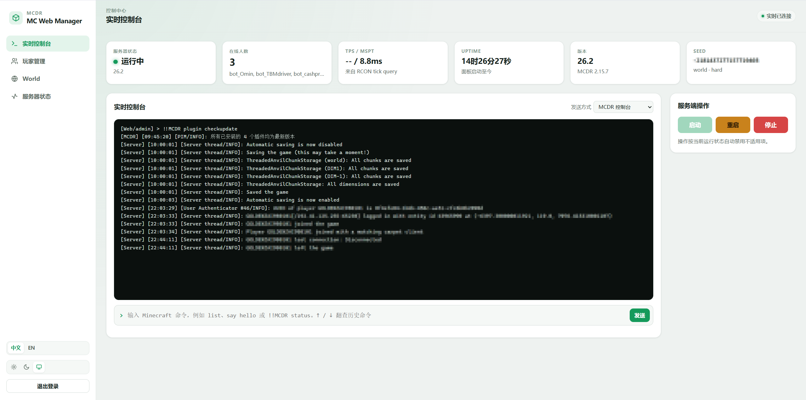Click the '!!MCDR plugin checkupdate' console line

pyautogui.click(x=179, y=129)
